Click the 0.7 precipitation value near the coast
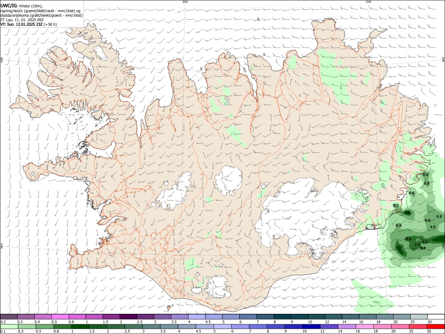The width and height of the screenshot is (445, 334). coord(396,206)
